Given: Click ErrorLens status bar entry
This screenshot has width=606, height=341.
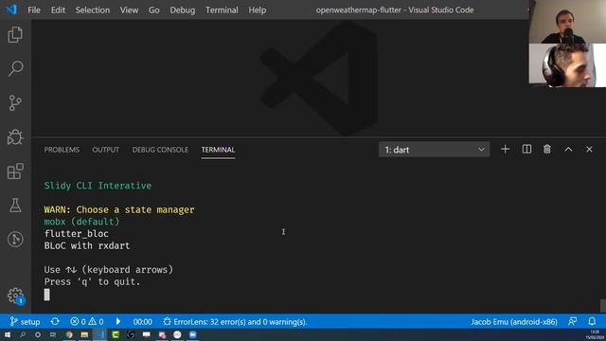Looking at the screenshot, I should [235, 322].
